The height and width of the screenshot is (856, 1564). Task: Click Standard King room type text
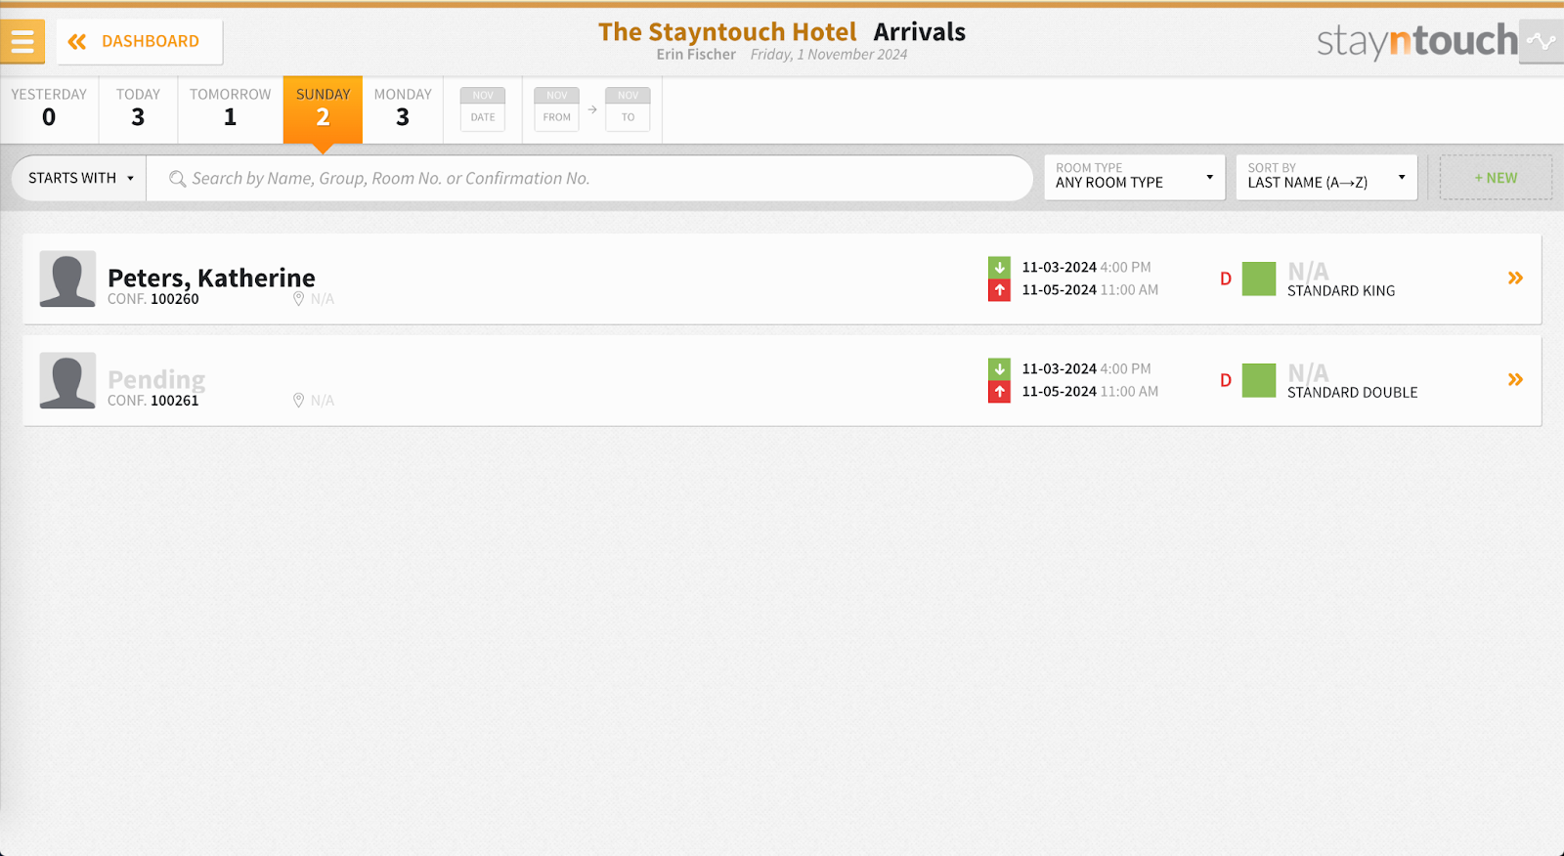pyautogui.click(x=1341, y=291)
